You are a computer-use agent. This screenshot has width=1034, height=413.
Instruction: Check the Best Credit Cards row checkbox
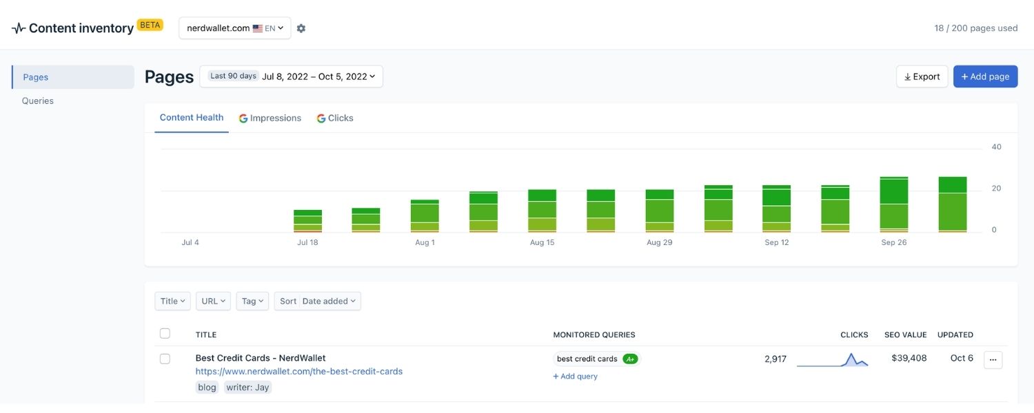tap(165, 357)
